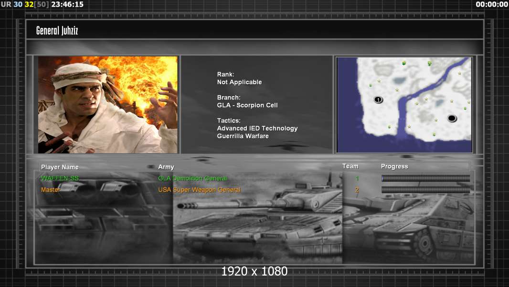Screen dimensions: 509x287
Task: Click the General Juhziz title text
Action: tap(57, 31)
